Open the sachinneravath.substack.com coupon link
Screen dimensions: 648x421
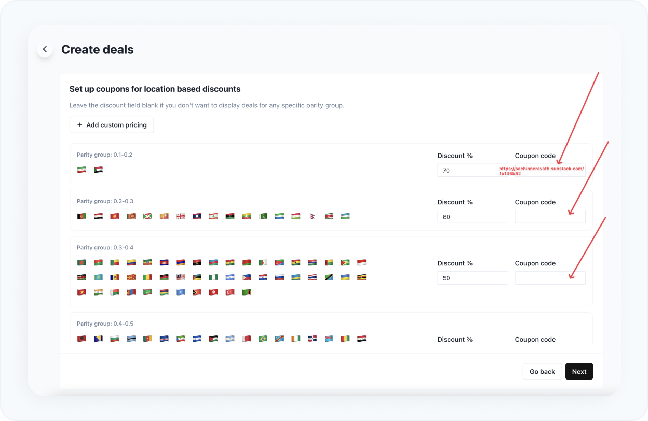(541, 171)
